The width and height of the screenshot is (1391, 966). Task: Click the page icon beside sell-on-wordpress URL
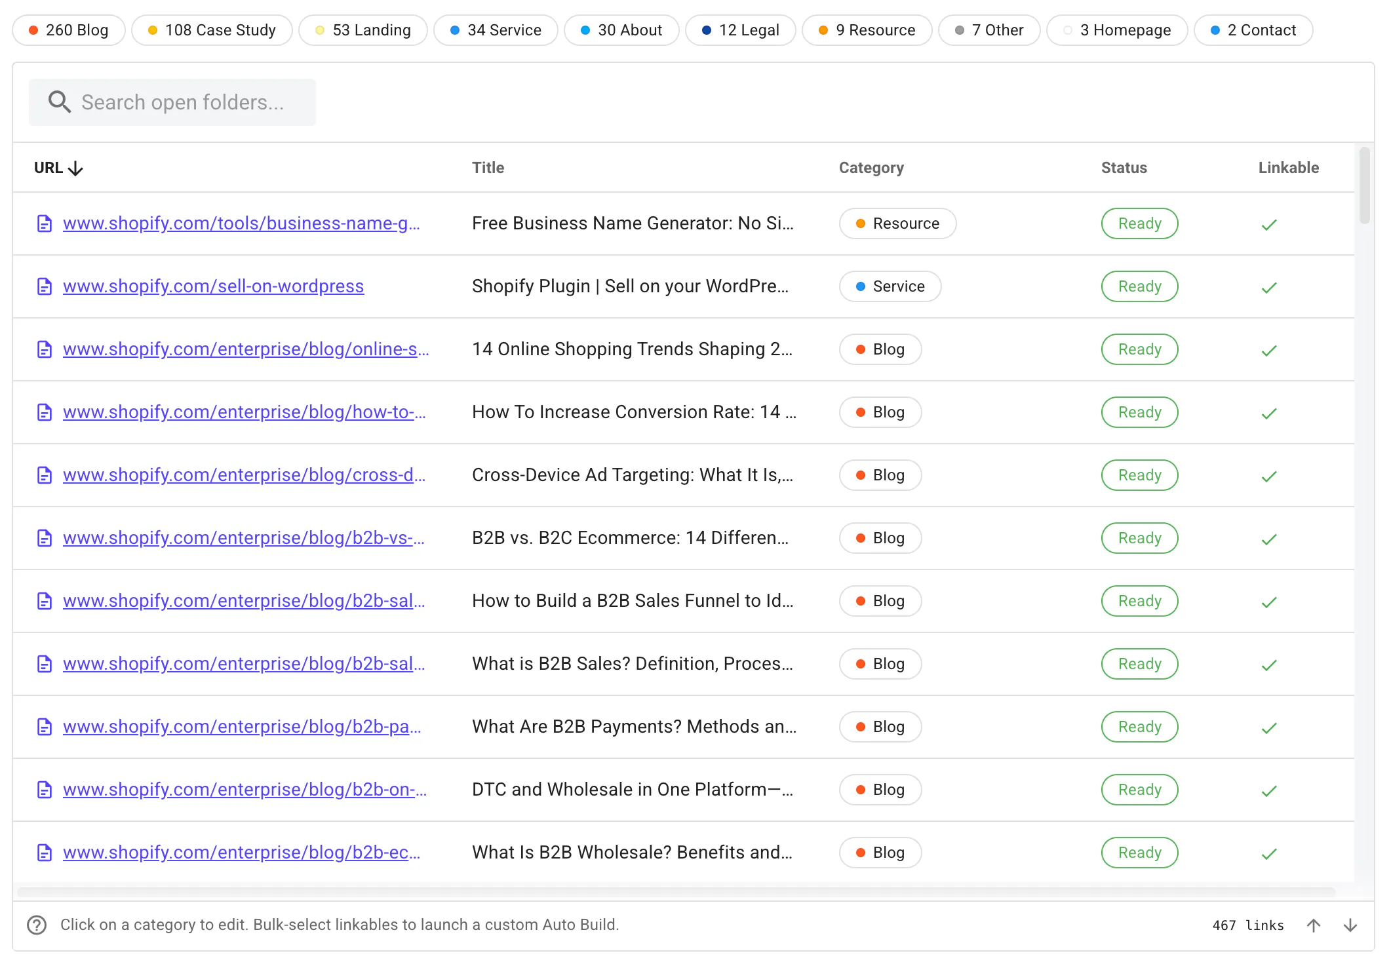45,286
